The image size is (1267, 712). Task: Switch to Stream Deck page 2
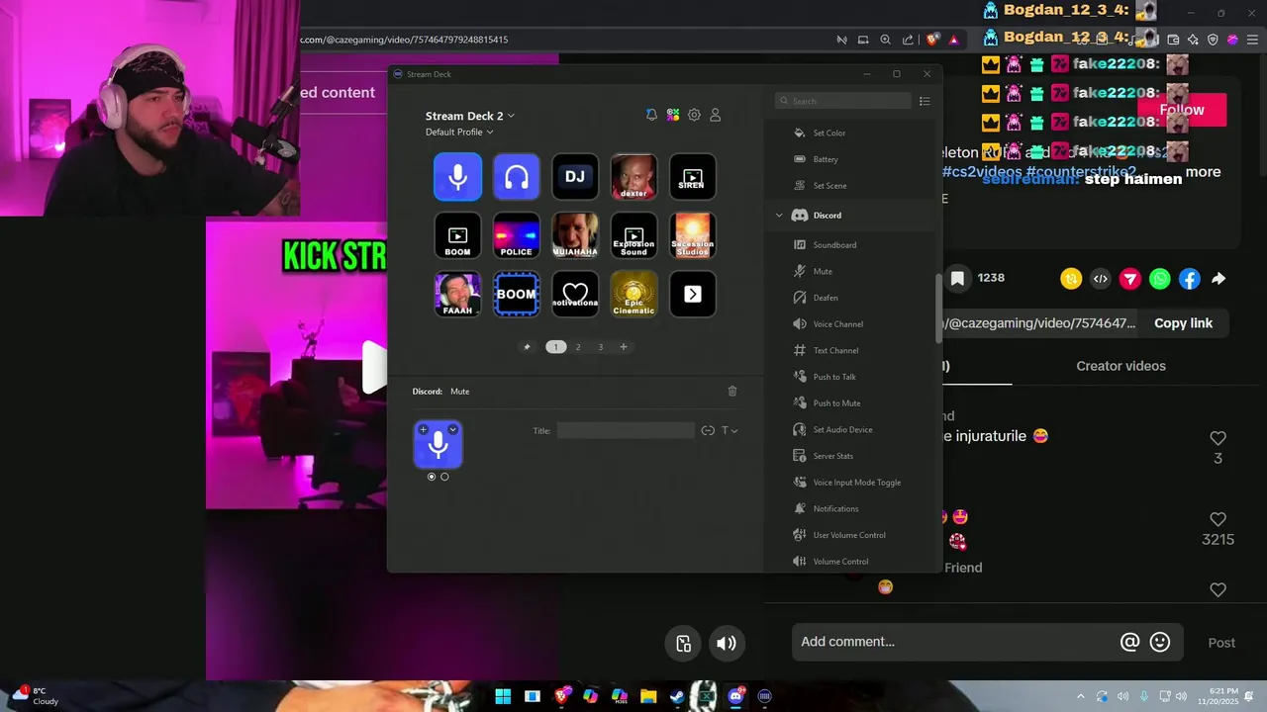click(x=578, y=347)
